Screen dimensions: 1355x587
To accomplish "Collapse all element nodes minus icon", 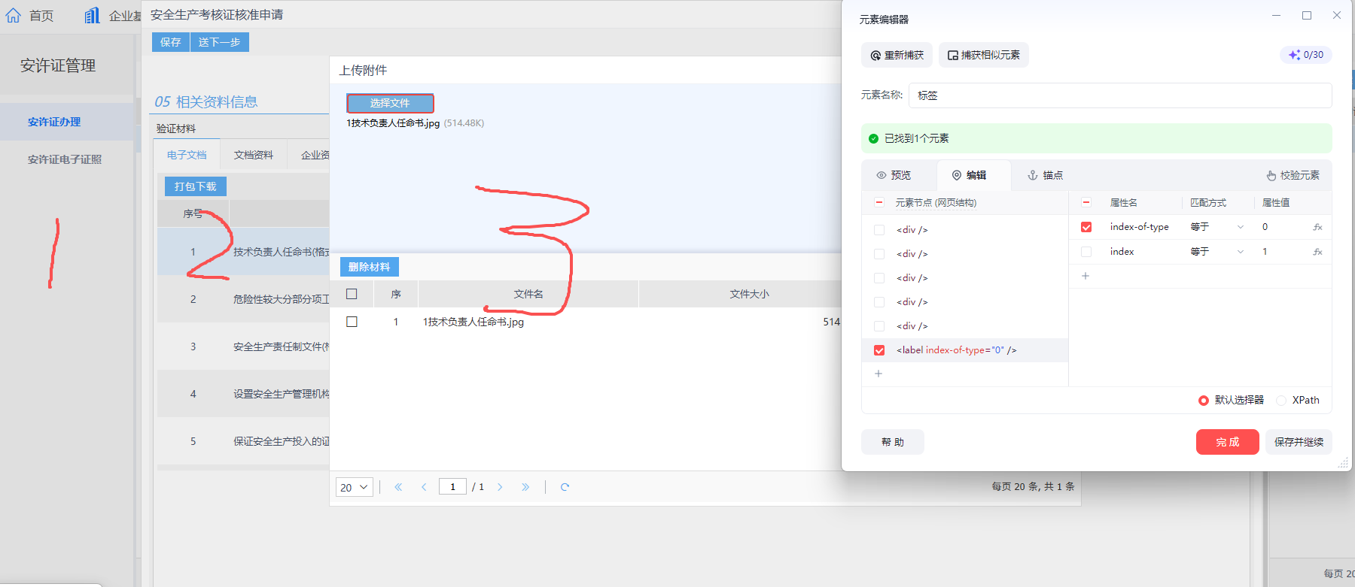I will tap(878, 202).
